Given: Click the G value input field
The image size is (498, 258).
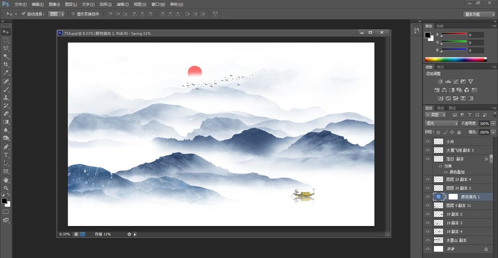Looking at the screenshot, I should [x=476, y=43].
